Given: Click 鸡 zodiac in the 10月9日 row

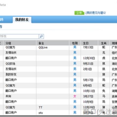Looking at the screenshot, I should 104,102.
